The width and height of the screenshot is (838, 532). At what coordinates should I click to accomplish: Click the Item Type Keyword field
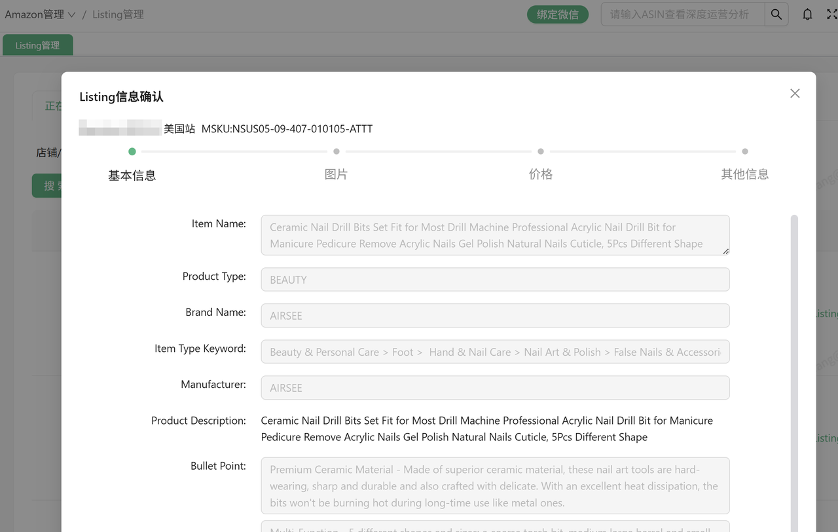(x=494, y=352)
